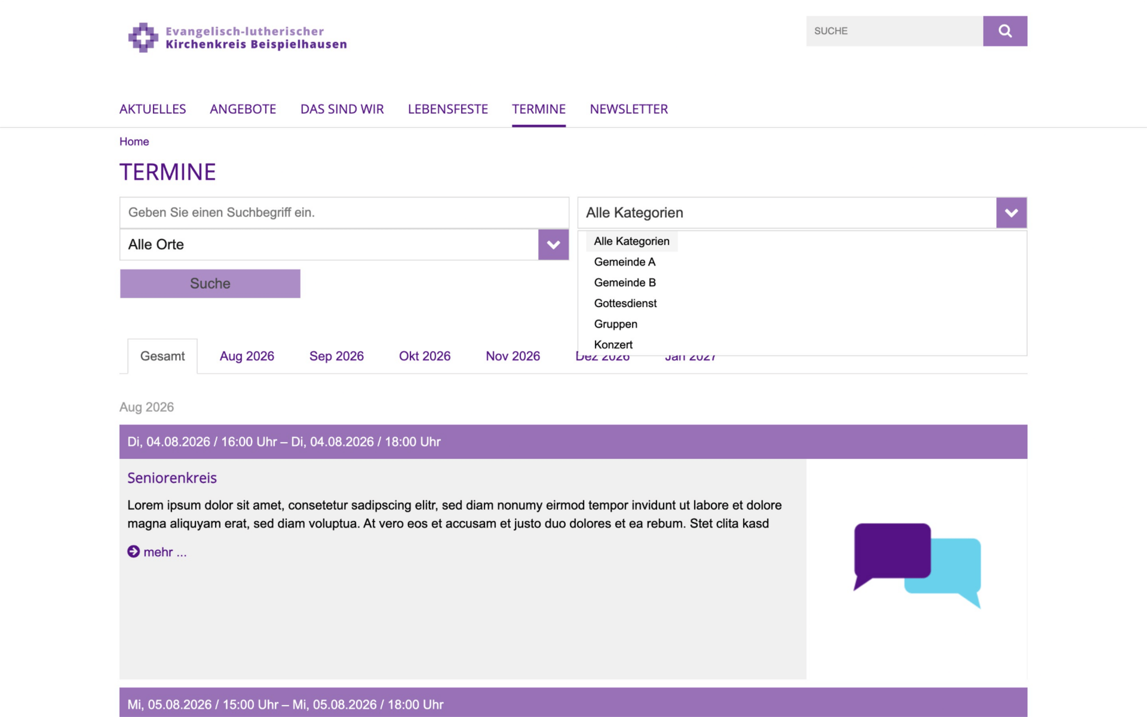Click the Kirchenkreis Beispielhausen logo text
Screen dimensions: 1147x717
[256, 37]
